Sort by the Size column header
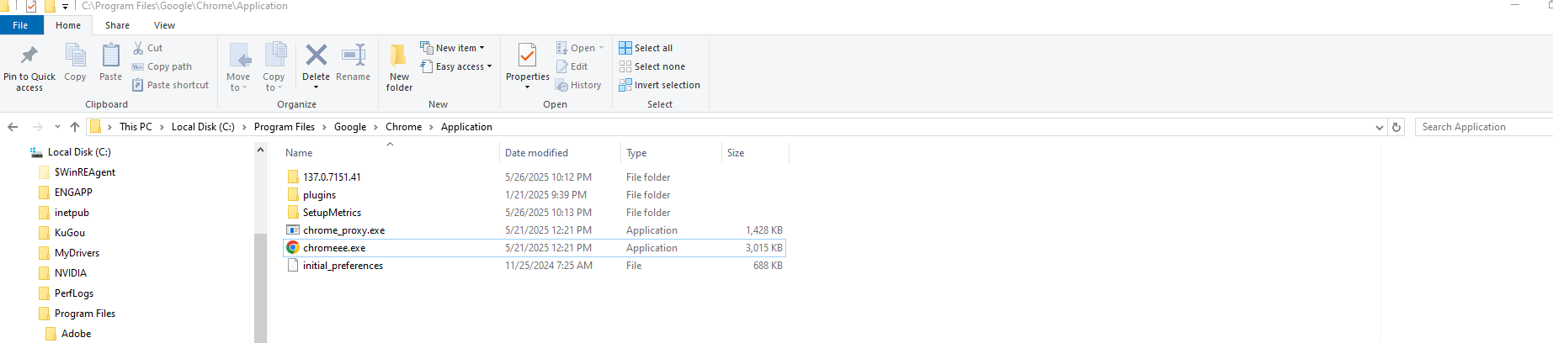This screenshot has height=343, width=1553. click(x=755, y=153)
